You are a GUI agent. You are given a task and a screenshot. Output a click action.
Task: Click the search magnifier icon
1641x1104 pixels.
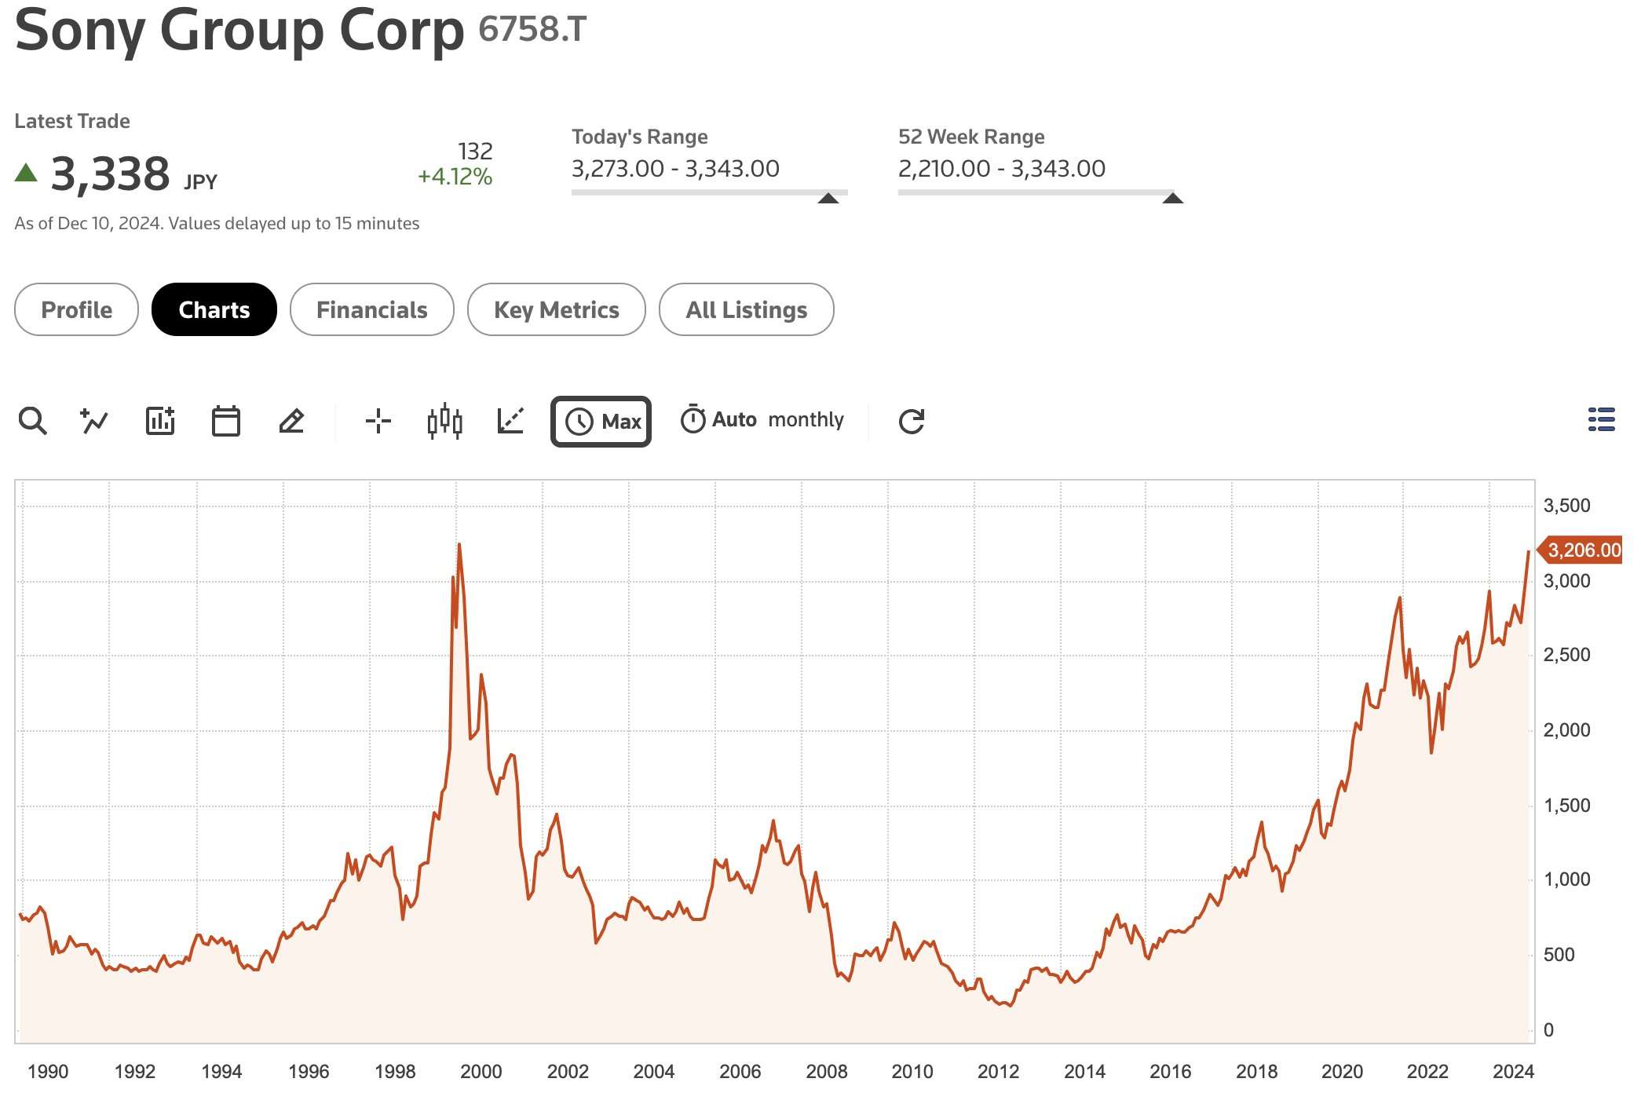coord(32,421)
